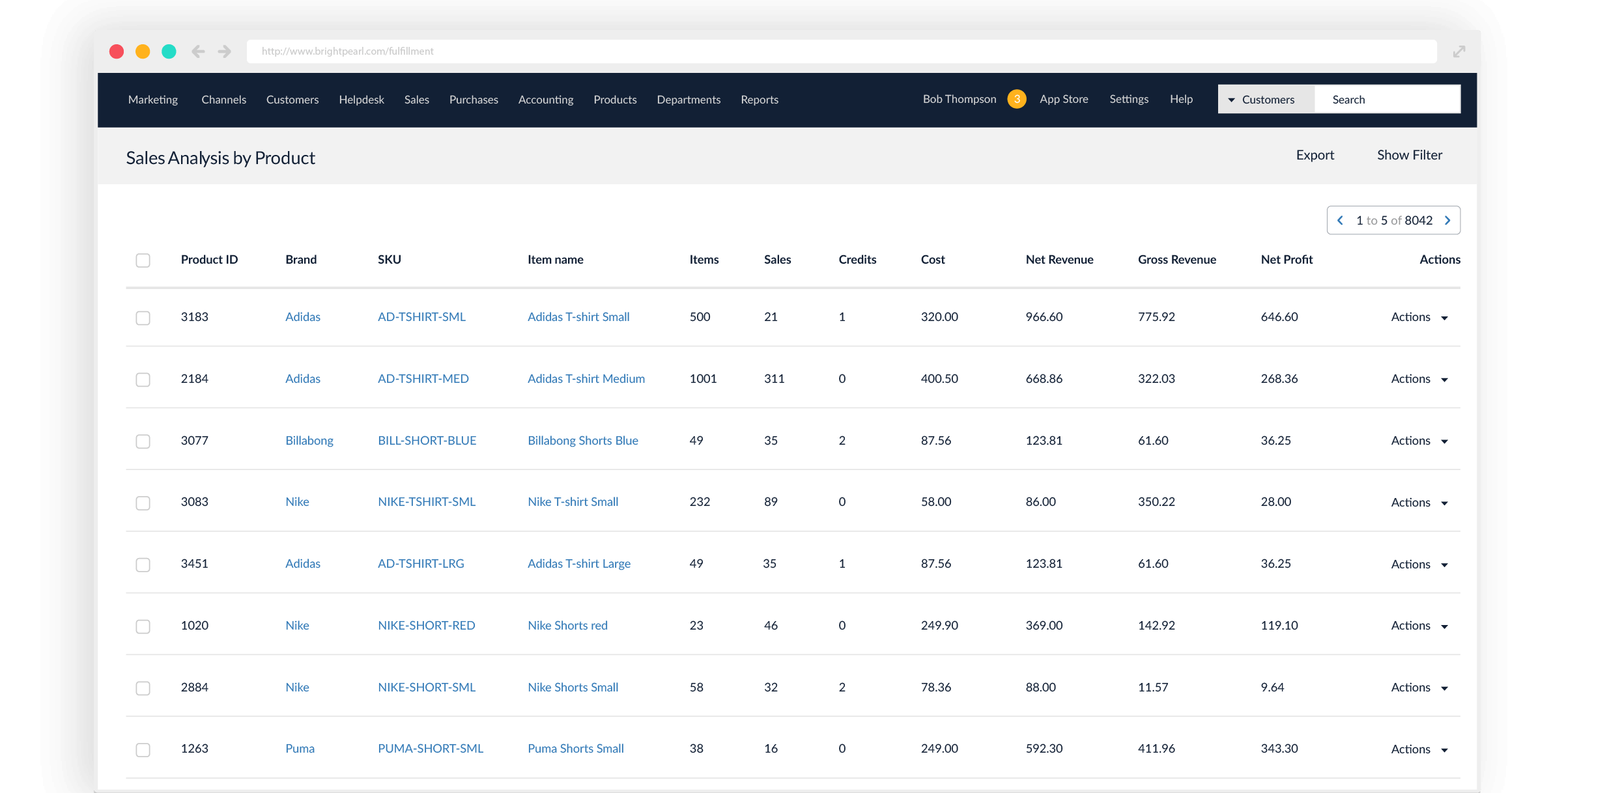The image size is (1607, 793).
Task: Click Adidas brand link for AD-TSHIRT-MED
Action: click(302, 378)
